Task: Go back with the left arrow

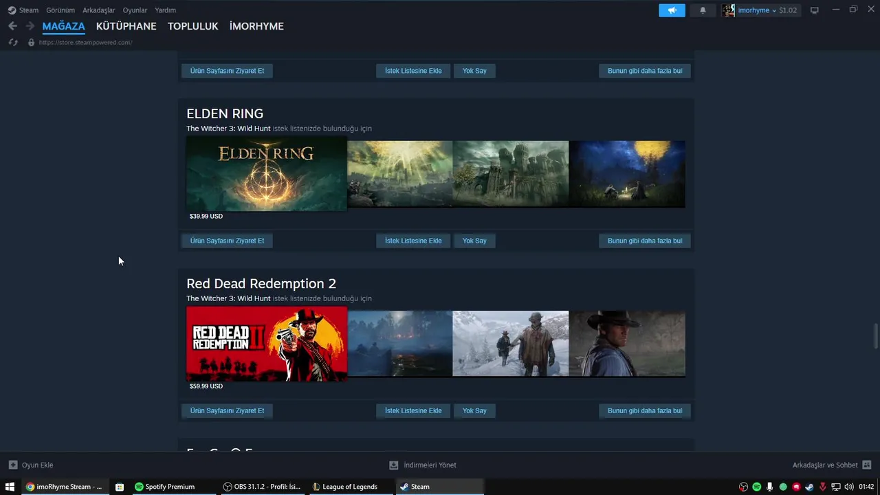Action: click(12, 26)
